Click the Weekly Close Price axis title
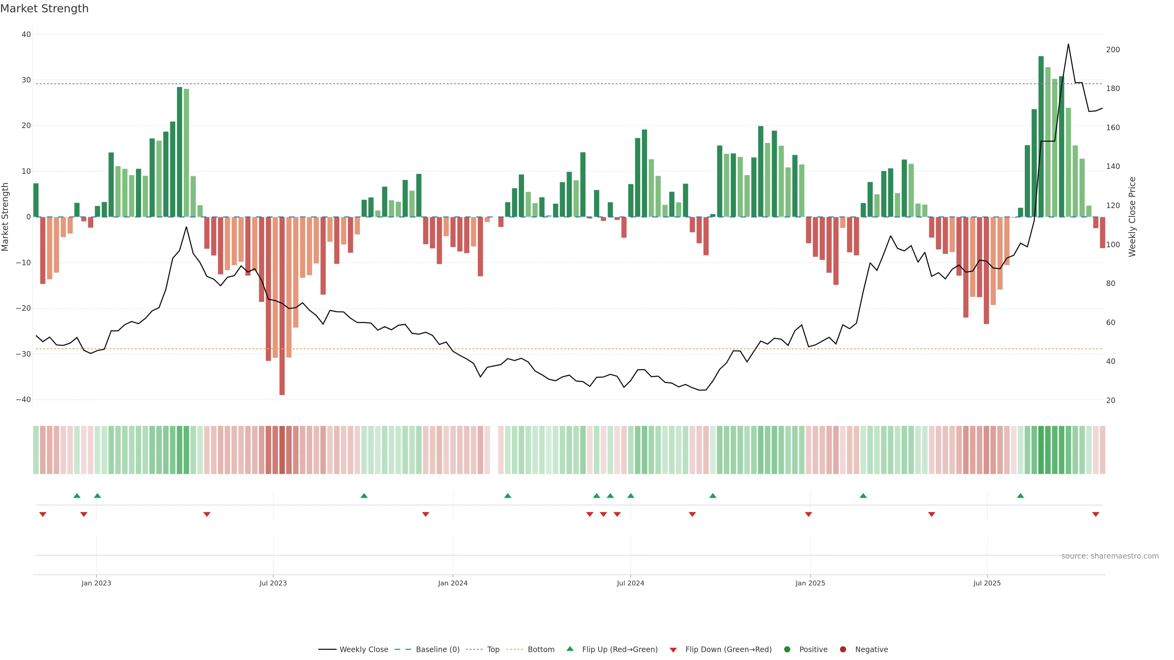This screenshot has height=660, width=1174. coord(1132,217)
